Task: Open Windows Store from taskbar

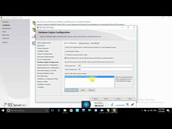Action: point(71,110)
